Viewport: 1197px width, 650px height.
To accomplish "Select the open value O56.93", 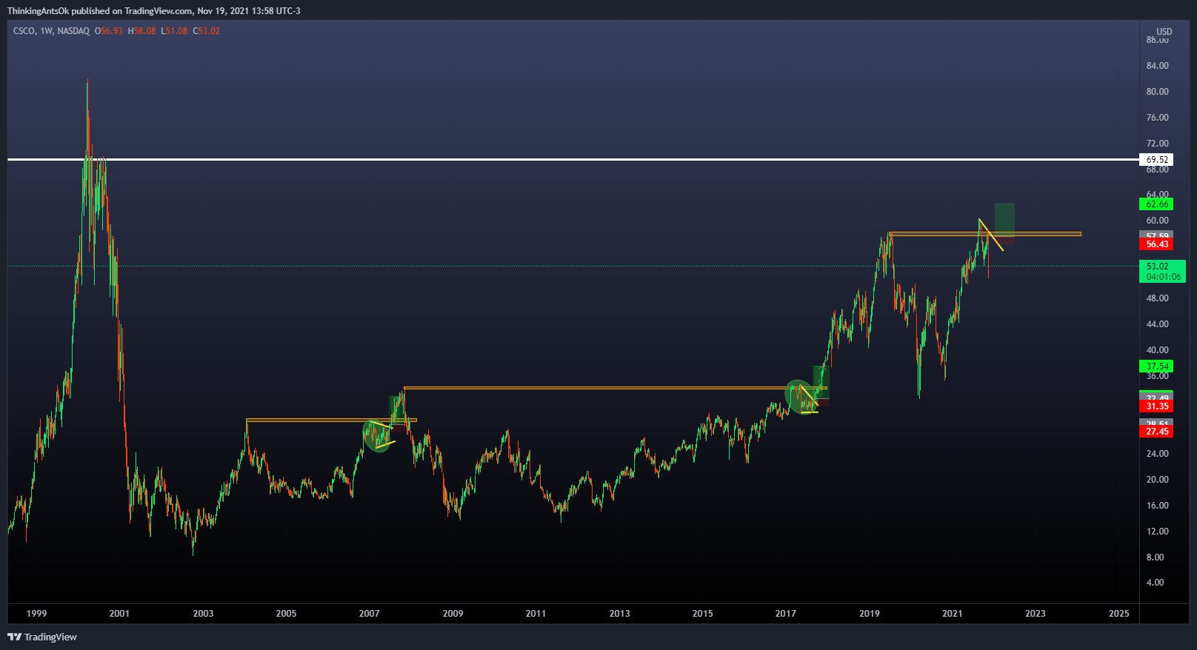I will pyautogui.click(x=109, y=31).
